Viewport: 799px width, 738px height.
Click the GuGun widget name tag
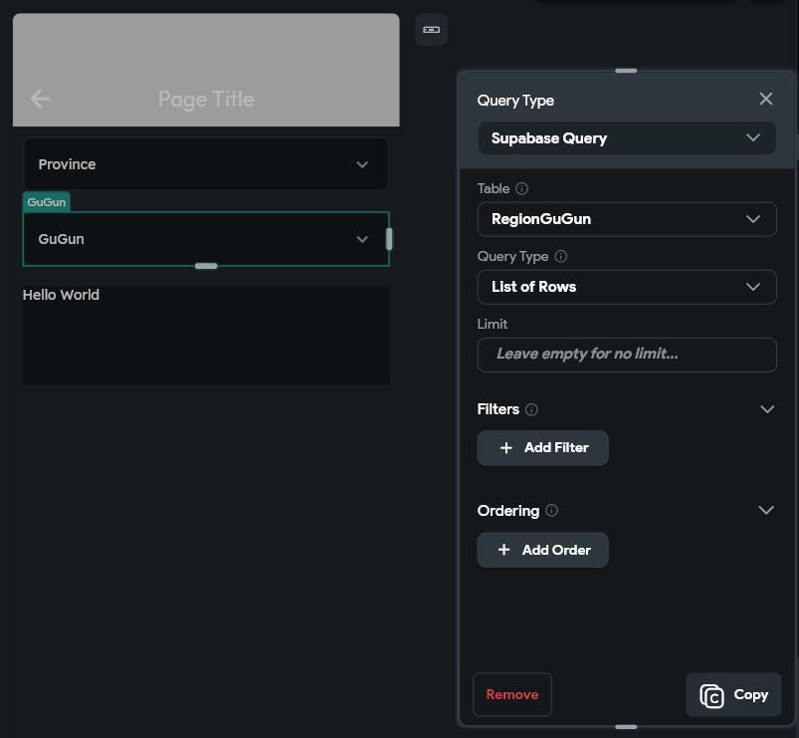coord(47,202)
